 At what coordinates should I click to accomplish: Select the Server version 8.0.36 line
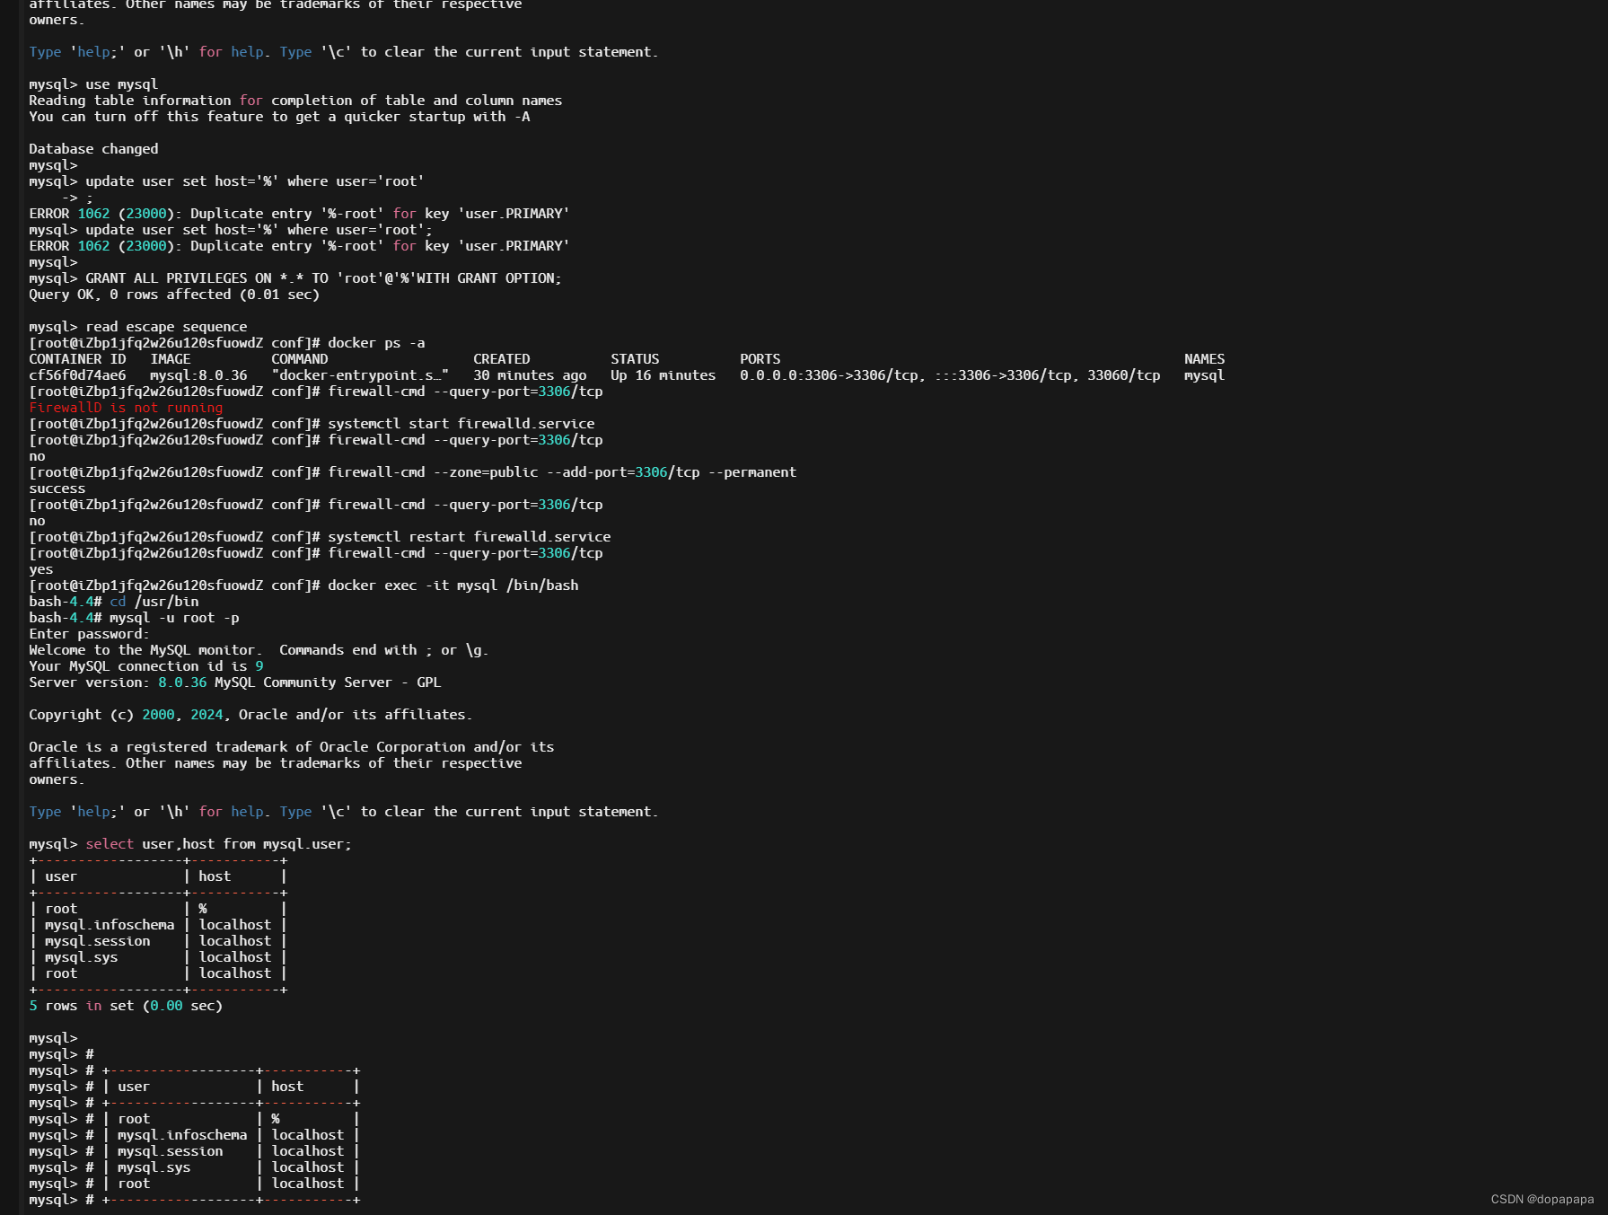coord(233,682)
